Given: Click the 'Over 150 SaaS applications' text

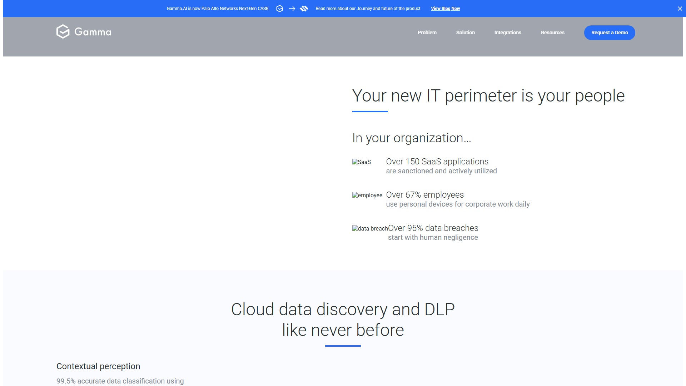Looking at the screenshot, I should click(437, 162).
